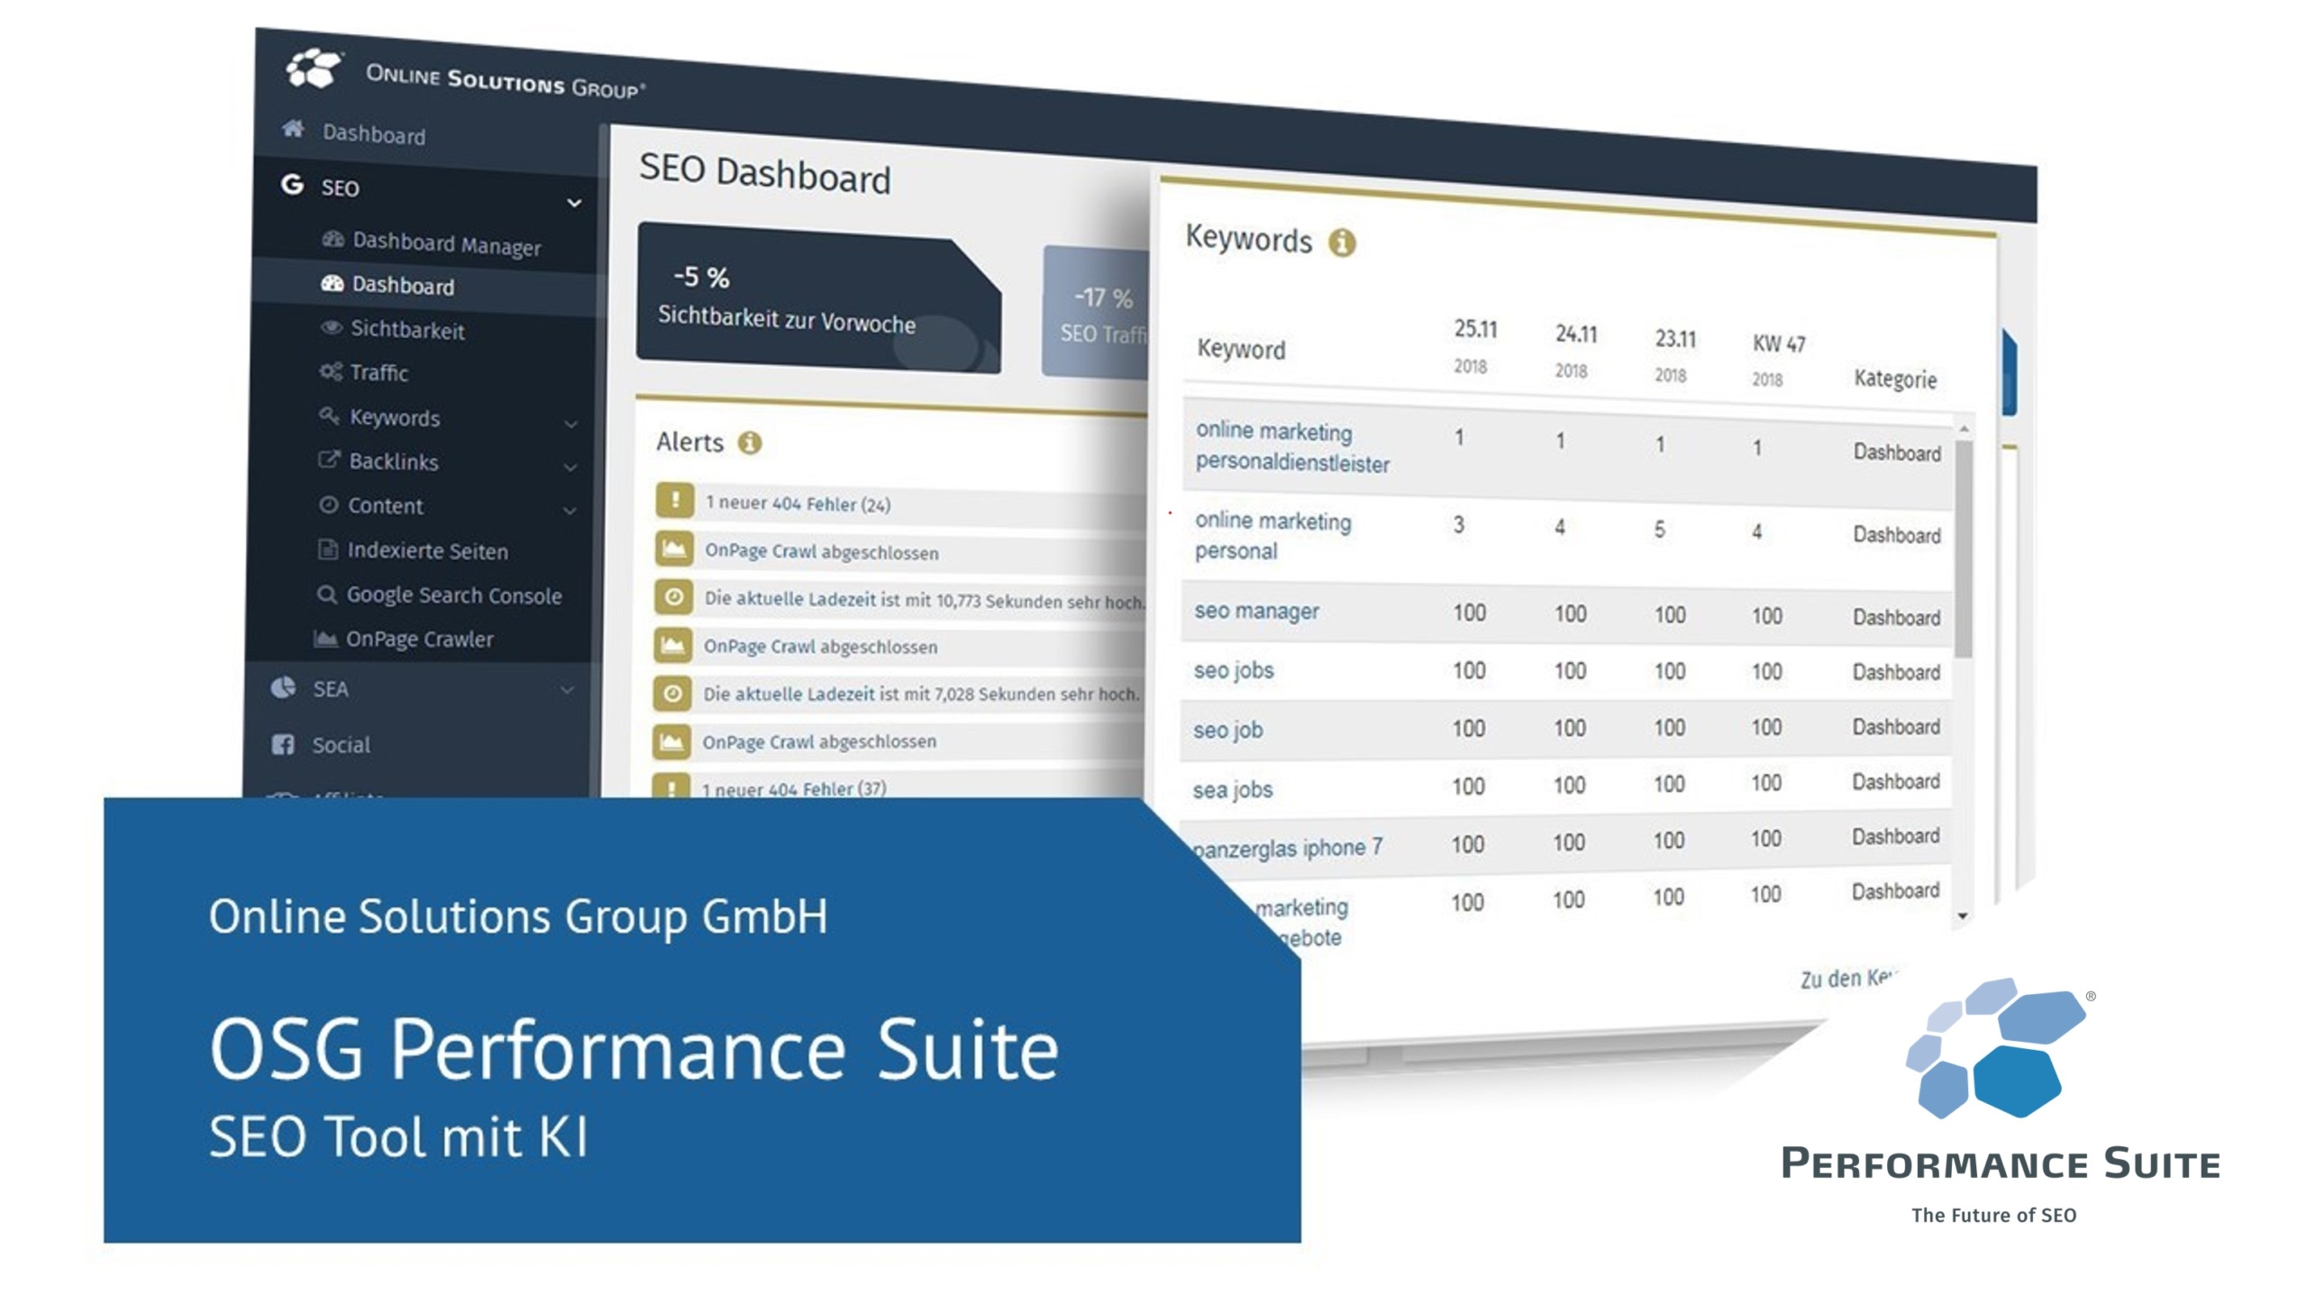Click the Kategorie column header
Image resolution: width=2307 pixels, height=1295 pixels.
pos(1895,378)
